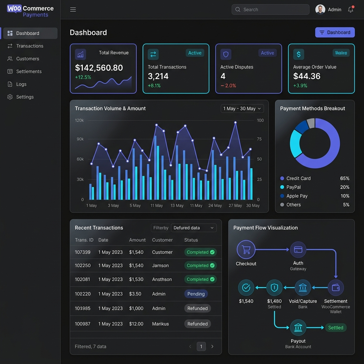Click the Completed status for Ansthson
This screenshot has width=364, height=364.
(200, 279)
